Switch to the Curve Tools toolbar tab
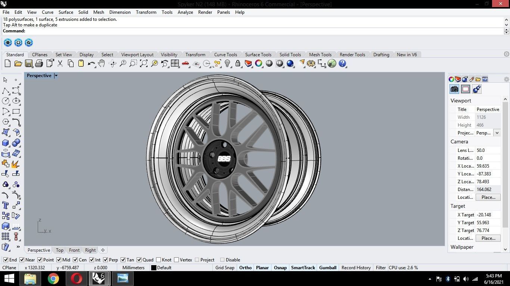 click(x=226, y=54)
